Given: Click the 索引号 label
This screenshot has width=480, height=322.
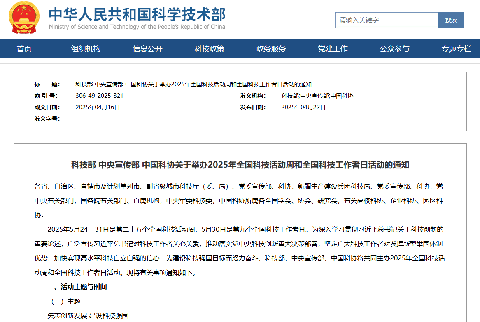Looking at the screenshot, I should (x=46, y=96).
